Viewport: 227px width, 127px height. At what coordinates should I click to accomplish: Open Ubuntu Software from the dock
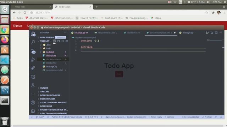[x=5, y=50]
